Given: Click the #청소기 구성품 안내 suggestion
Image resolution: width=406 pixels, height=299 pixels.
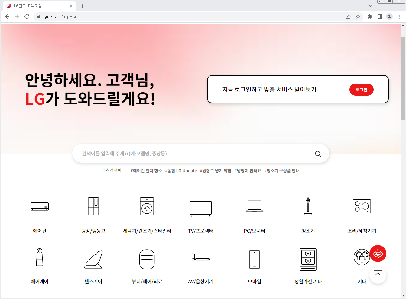Looking at the screenshot, I should [x=282, y=171].
